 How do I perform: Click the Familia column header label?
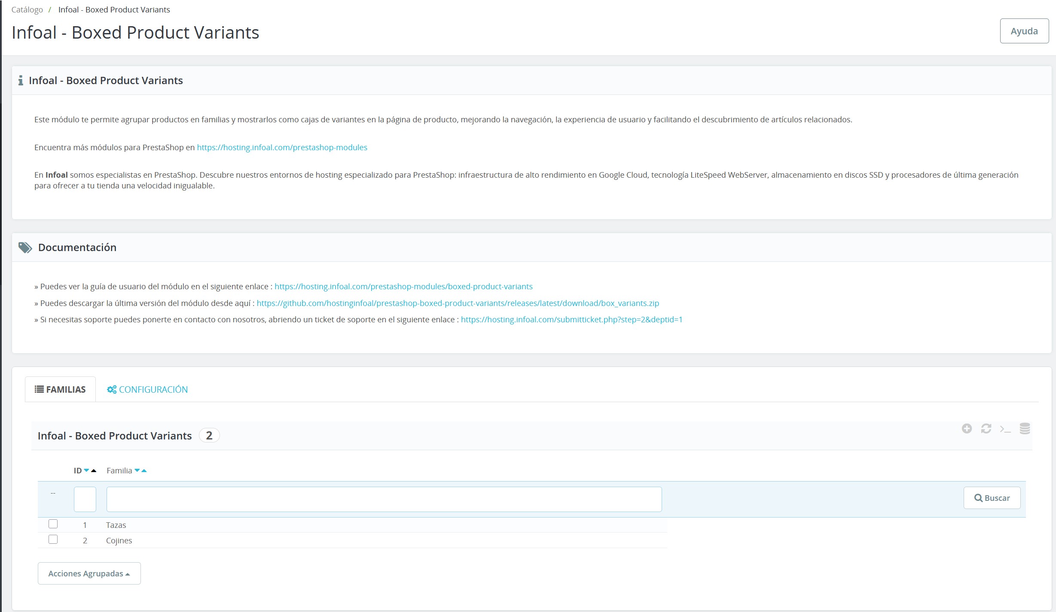pos(119,470)
